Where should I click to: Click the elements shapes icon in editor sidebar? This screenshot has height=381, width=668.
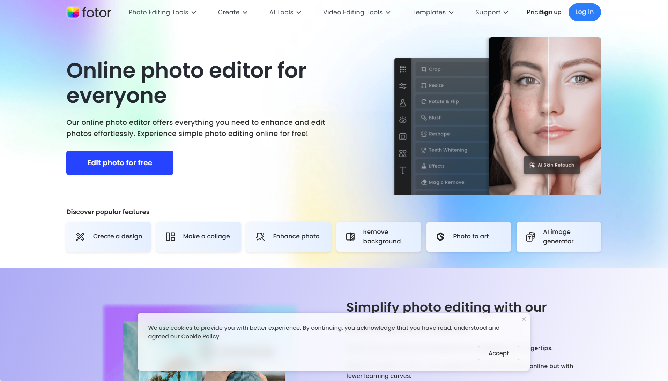click(x=403, y=153)
